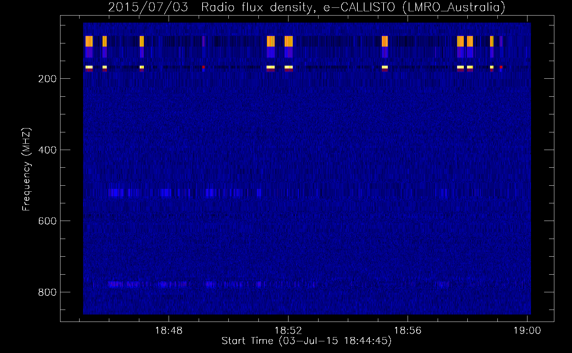Viewport: 572px width, 353px height.
Task: Click the plot title 'Radio flux density, e-CALLISTO (LMRO_Australia)'
Action: tap(353, 7)
